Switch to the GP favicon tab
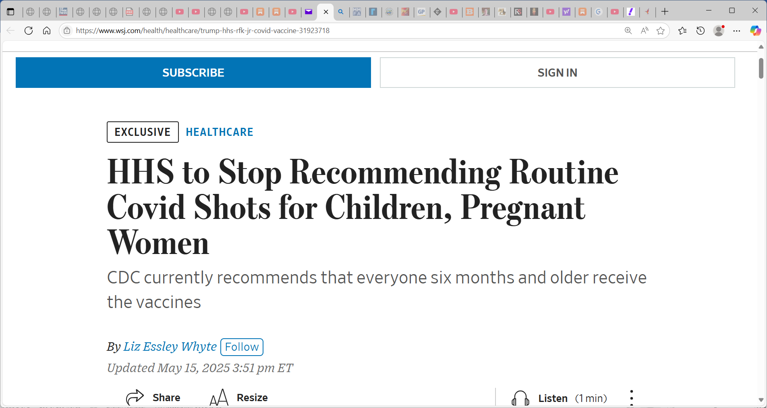The height and width of the screenshot is (408, 767). 421,12
